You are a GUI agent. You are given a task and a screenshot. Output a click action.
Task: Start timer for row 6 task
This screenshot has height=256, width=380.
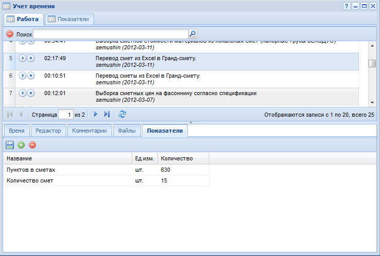(22, 76)
